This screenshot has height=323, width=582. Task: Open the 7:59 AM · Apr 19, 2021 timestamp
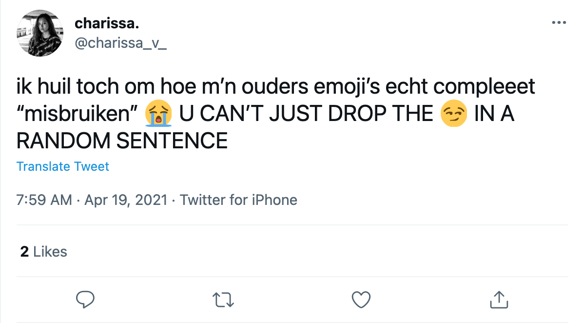pos(92,200)
